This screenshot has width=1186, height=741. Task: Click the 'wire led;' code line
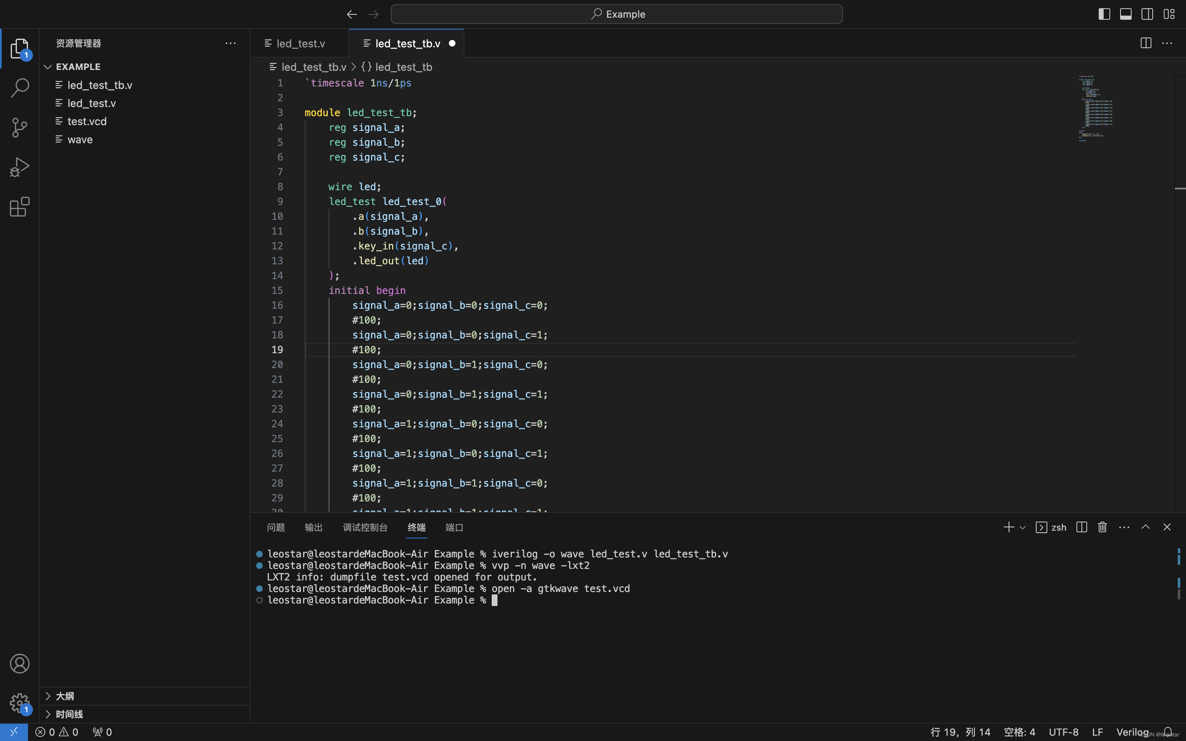coord(354,187)
